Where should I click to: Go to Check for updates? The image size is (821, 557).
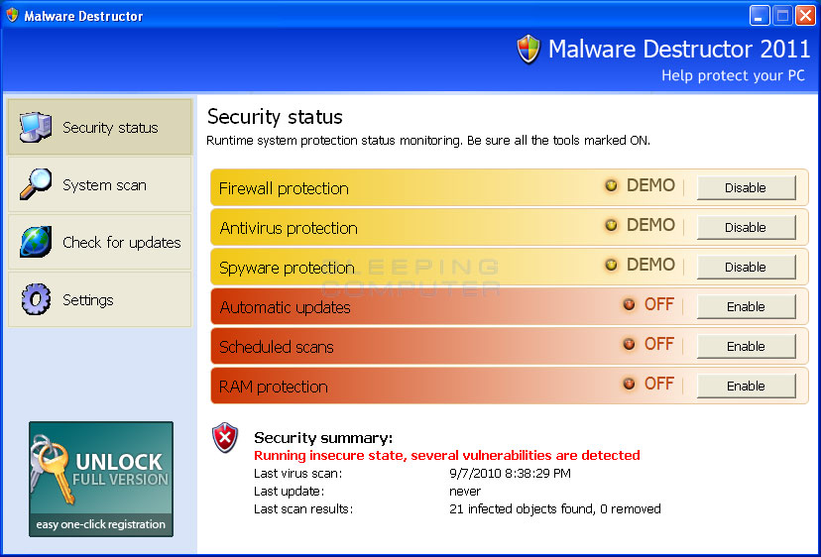click(x=100, y=242)
